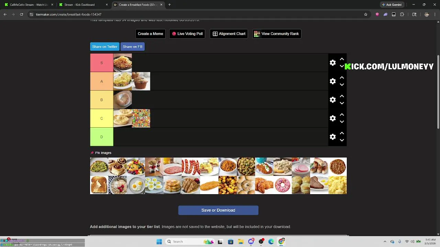Start a Live Voting Poll
This screenshot has height=247, width=440.
(187, 34)
